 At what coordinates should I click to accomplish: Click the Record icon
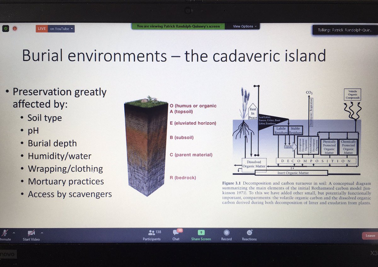click(226, 235)
